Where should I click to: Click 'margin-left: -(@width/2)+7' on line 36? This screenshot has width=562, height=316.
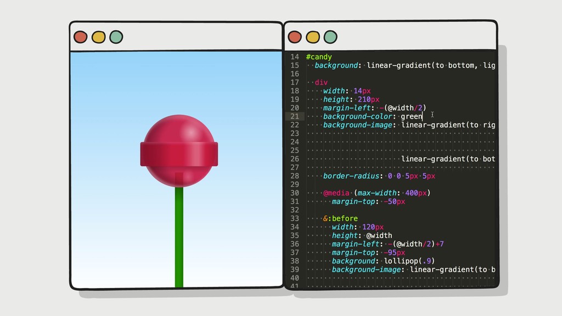click(x=388, y=244)
